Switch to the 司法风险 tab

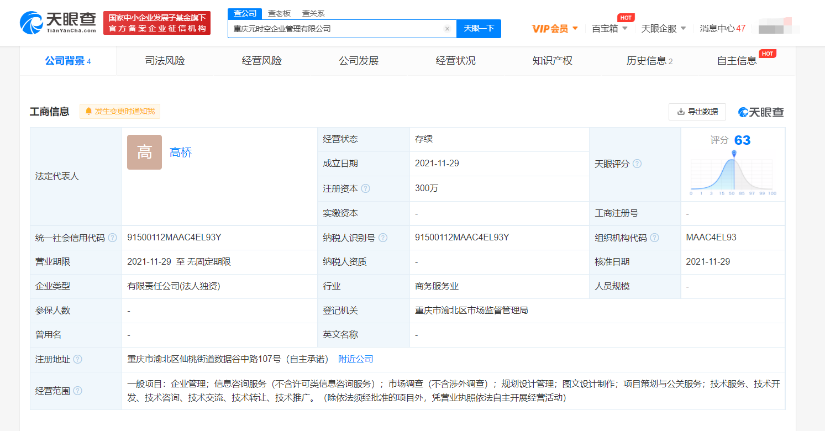pos(165,61)
